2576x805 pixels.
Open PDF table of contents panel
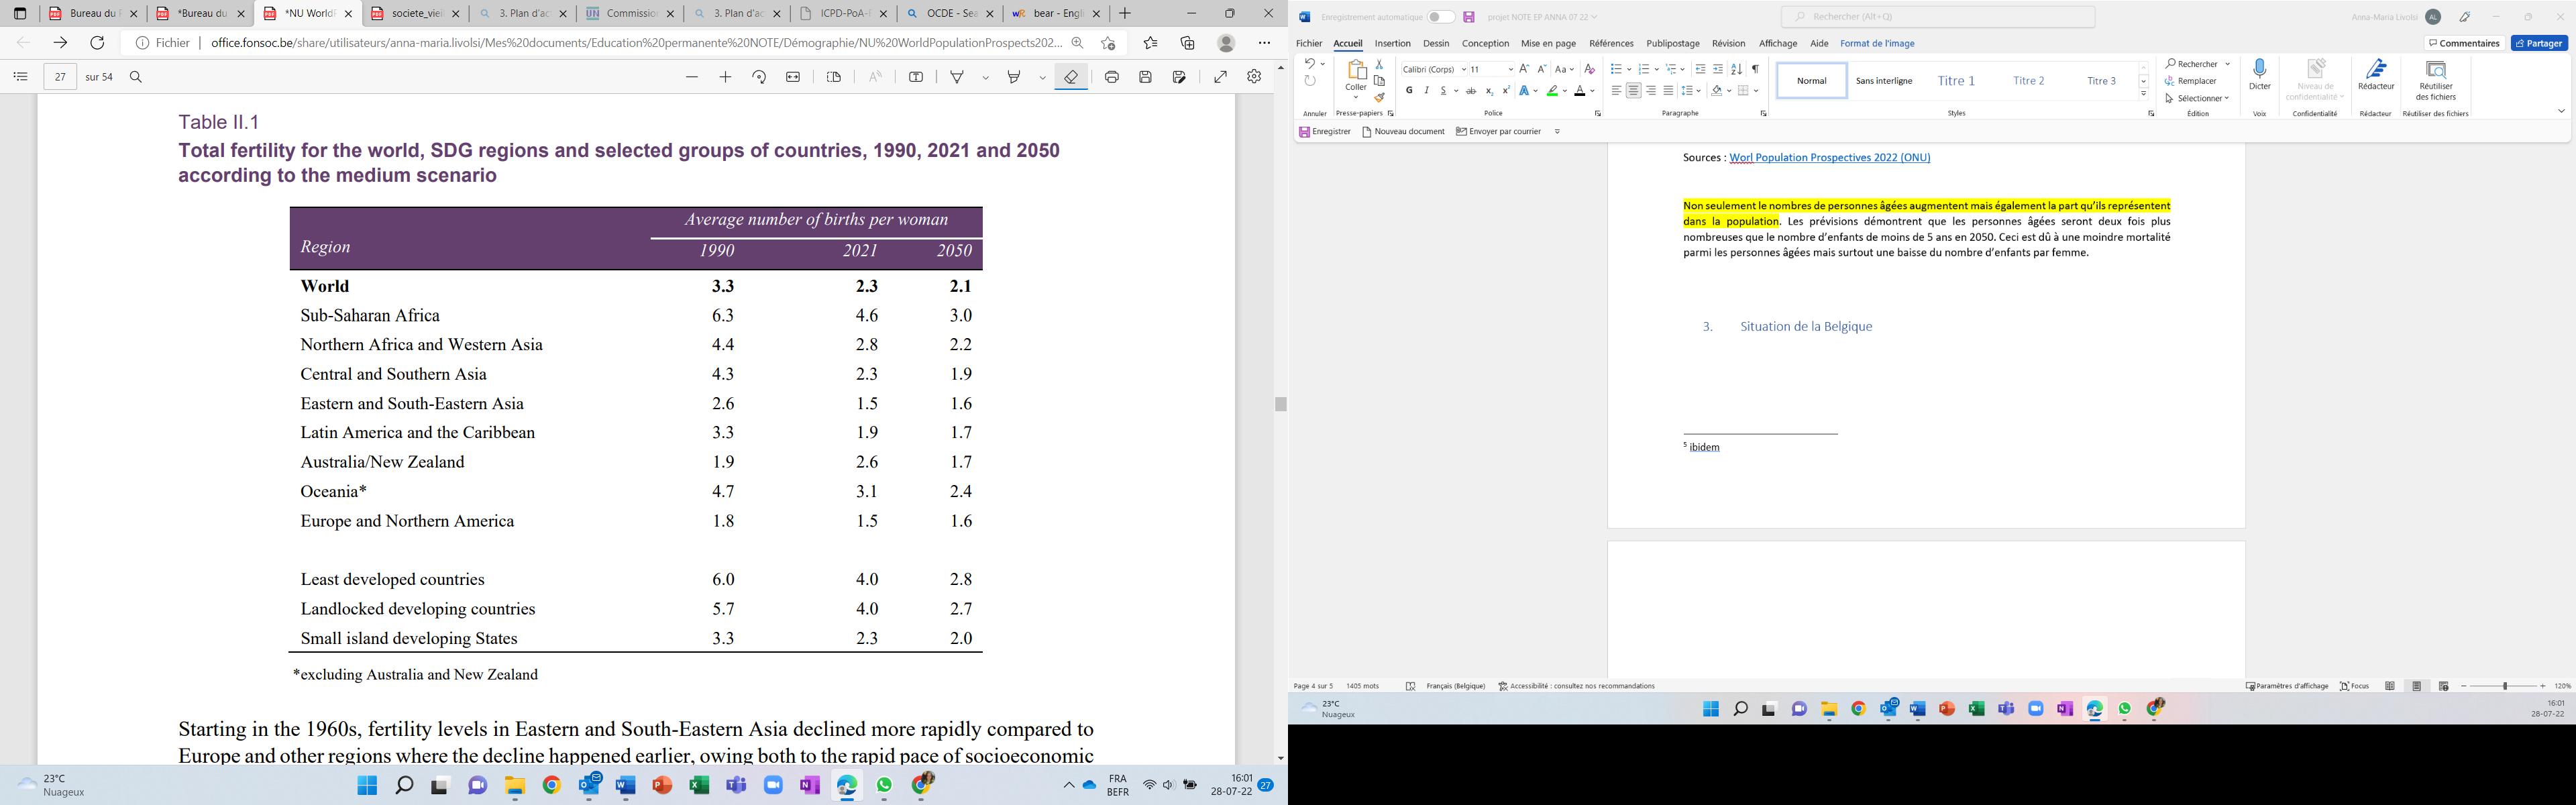[x=20, y=77]
